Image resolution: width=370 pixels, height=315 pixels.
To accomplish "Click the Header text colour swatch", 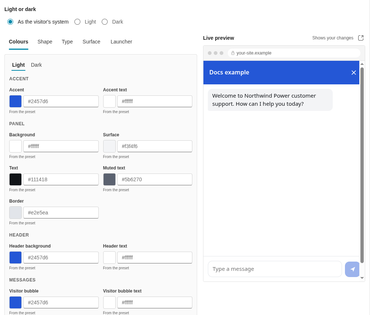I will point(109,258).
